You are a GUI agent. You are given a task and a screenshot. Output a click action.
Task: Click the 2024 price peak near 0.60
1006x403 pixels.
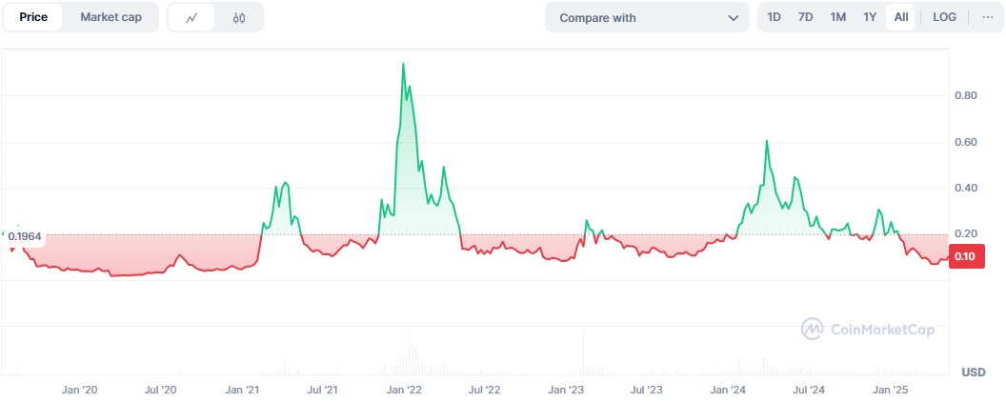[767, 141]
